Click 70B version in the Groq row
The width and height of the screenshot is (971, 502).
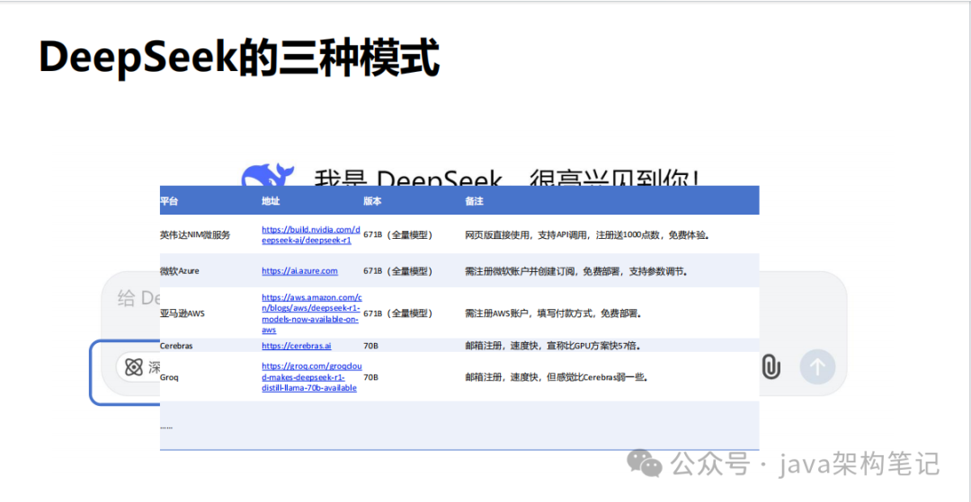(371, 376)
